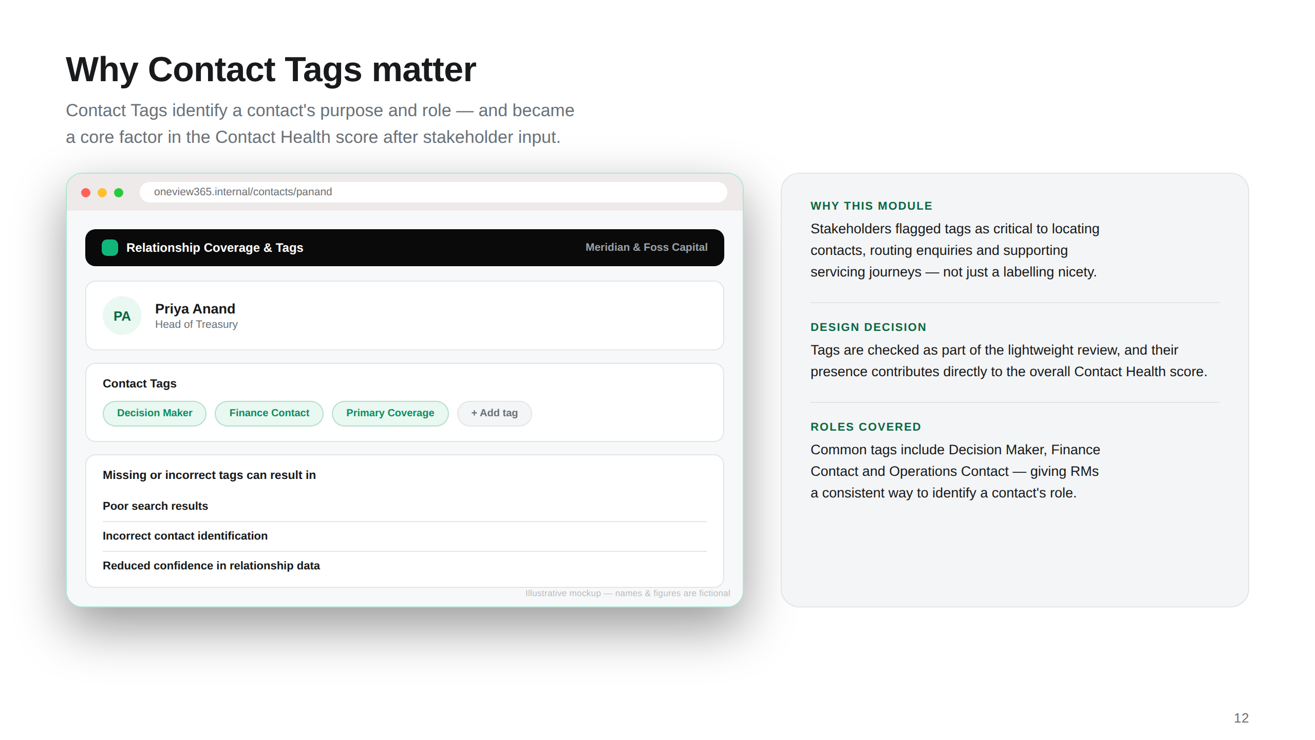Select the Primary Coverage tag chip
This screenshot has width=1315, height=740.
(x=390, y=413)
